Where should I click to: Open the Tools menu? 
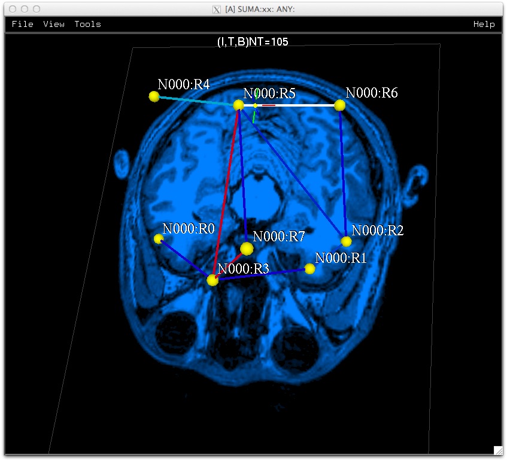[87, 24]
